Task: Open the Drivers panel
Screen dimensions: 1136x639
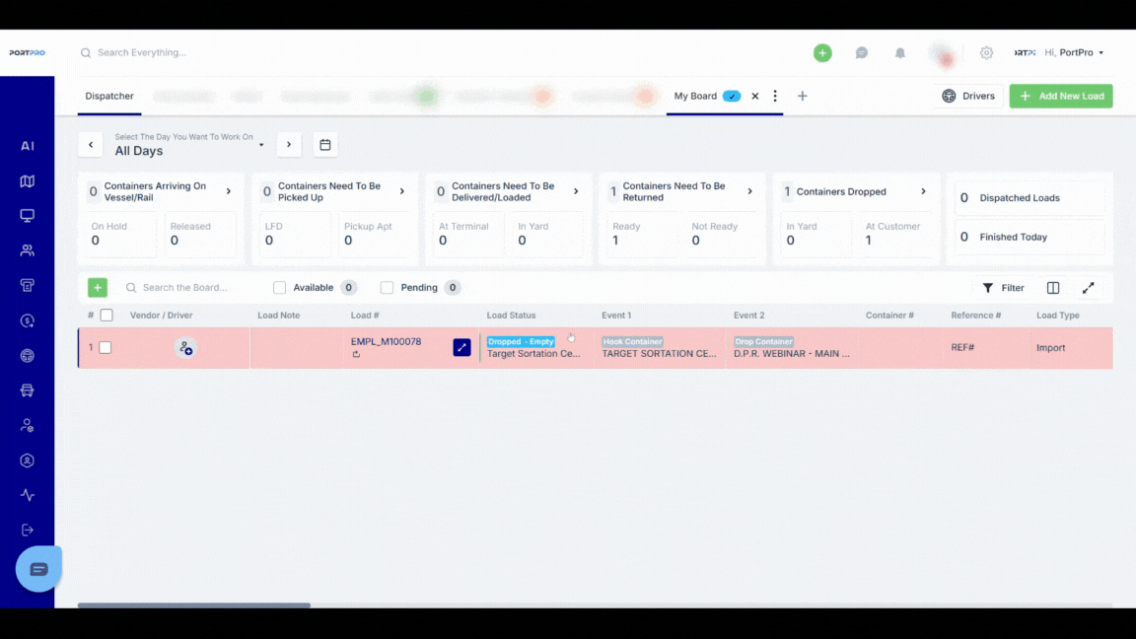Action: click(968, 96)
